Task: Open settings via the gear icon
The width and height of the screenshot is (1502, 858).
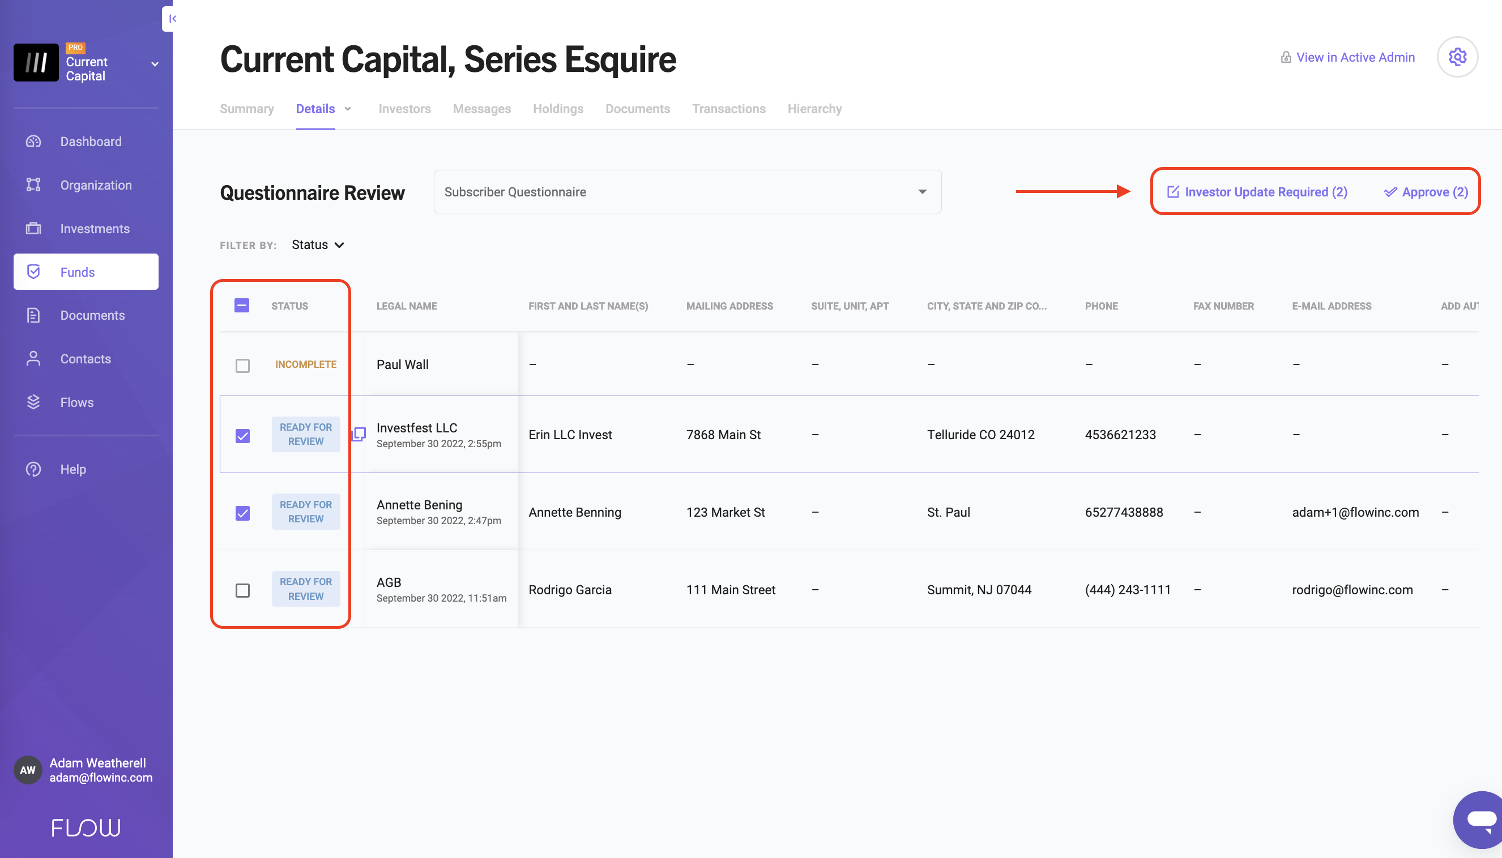Action: pyautogui.click(x=1457, y=57)
